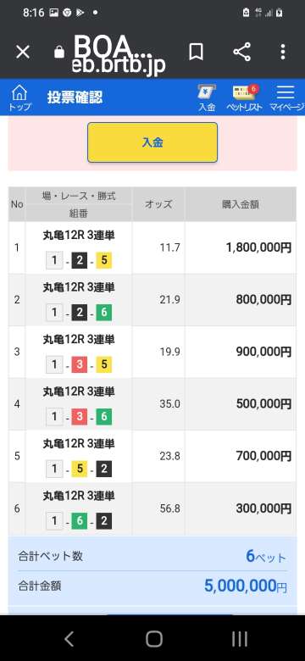Tap the 投票確認 page title
This screenshot has height=661, width=305.
tap(75, 97)
